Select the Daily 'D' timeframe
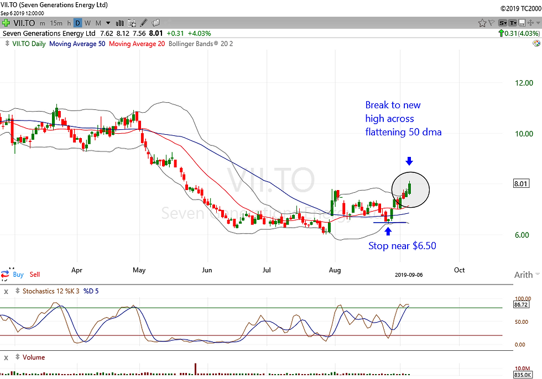542x379 pixels. tap(78, 23)
